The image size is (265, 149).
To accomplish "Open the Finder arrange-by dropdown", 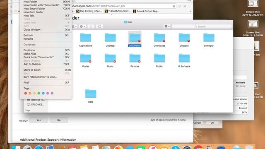I will [75, 26].
